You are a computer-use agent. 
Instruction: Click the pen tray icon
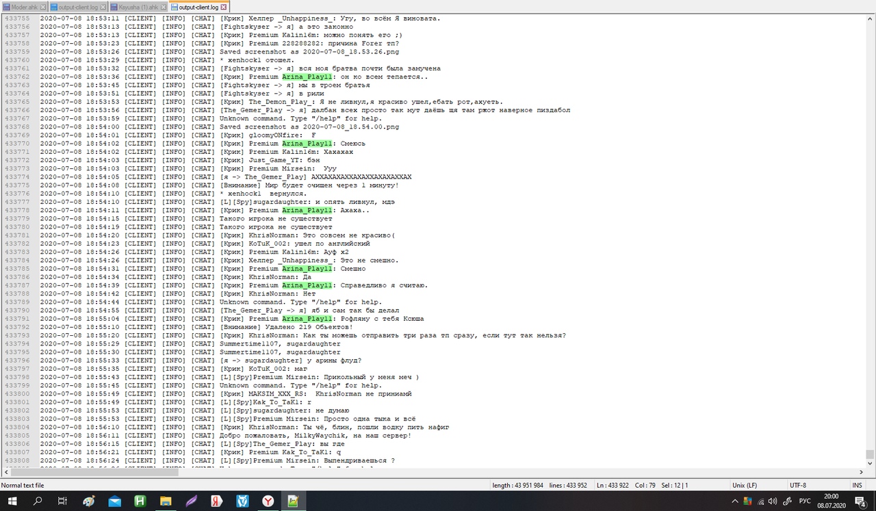[786, 501]
